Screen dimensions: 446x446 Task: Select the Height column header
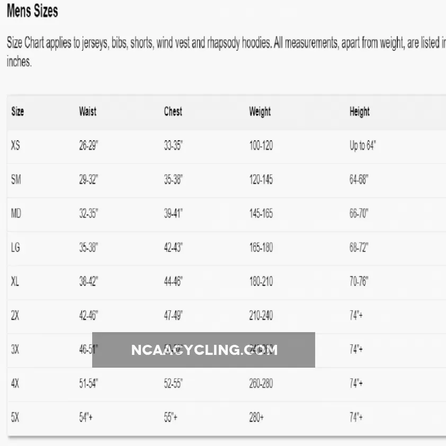pyautogui.click(x=359, y=112)
